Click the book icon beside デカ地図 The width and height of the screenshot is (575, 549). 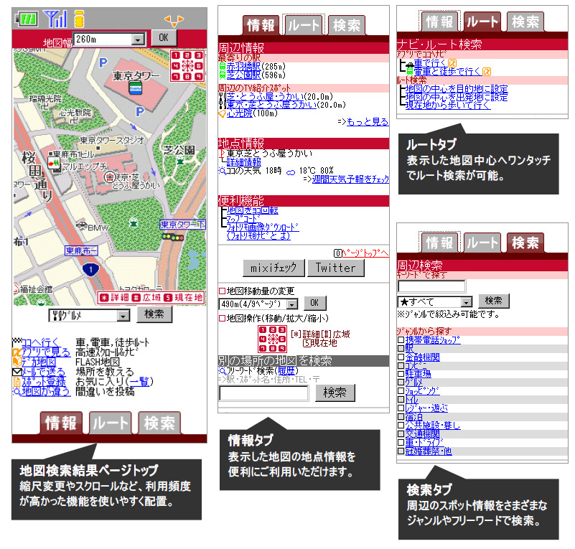pyautogui.click(x=17, y=362)
